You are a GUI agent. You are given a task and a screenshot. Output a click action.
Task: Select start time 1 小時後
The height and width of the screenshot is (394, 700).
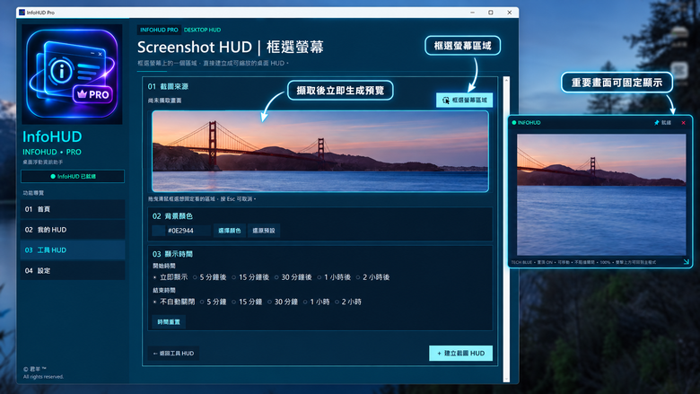334,277
